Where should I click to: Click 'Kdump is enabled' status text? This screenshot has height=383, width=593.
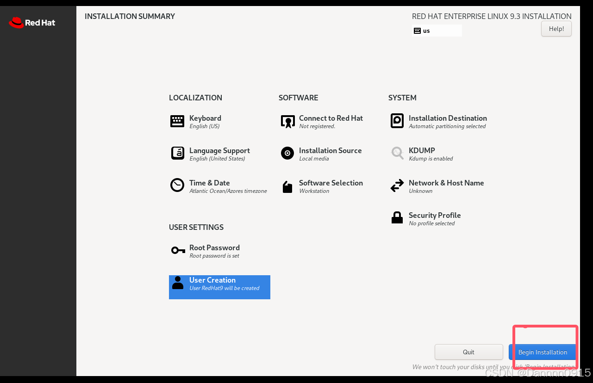click(431, 159)
